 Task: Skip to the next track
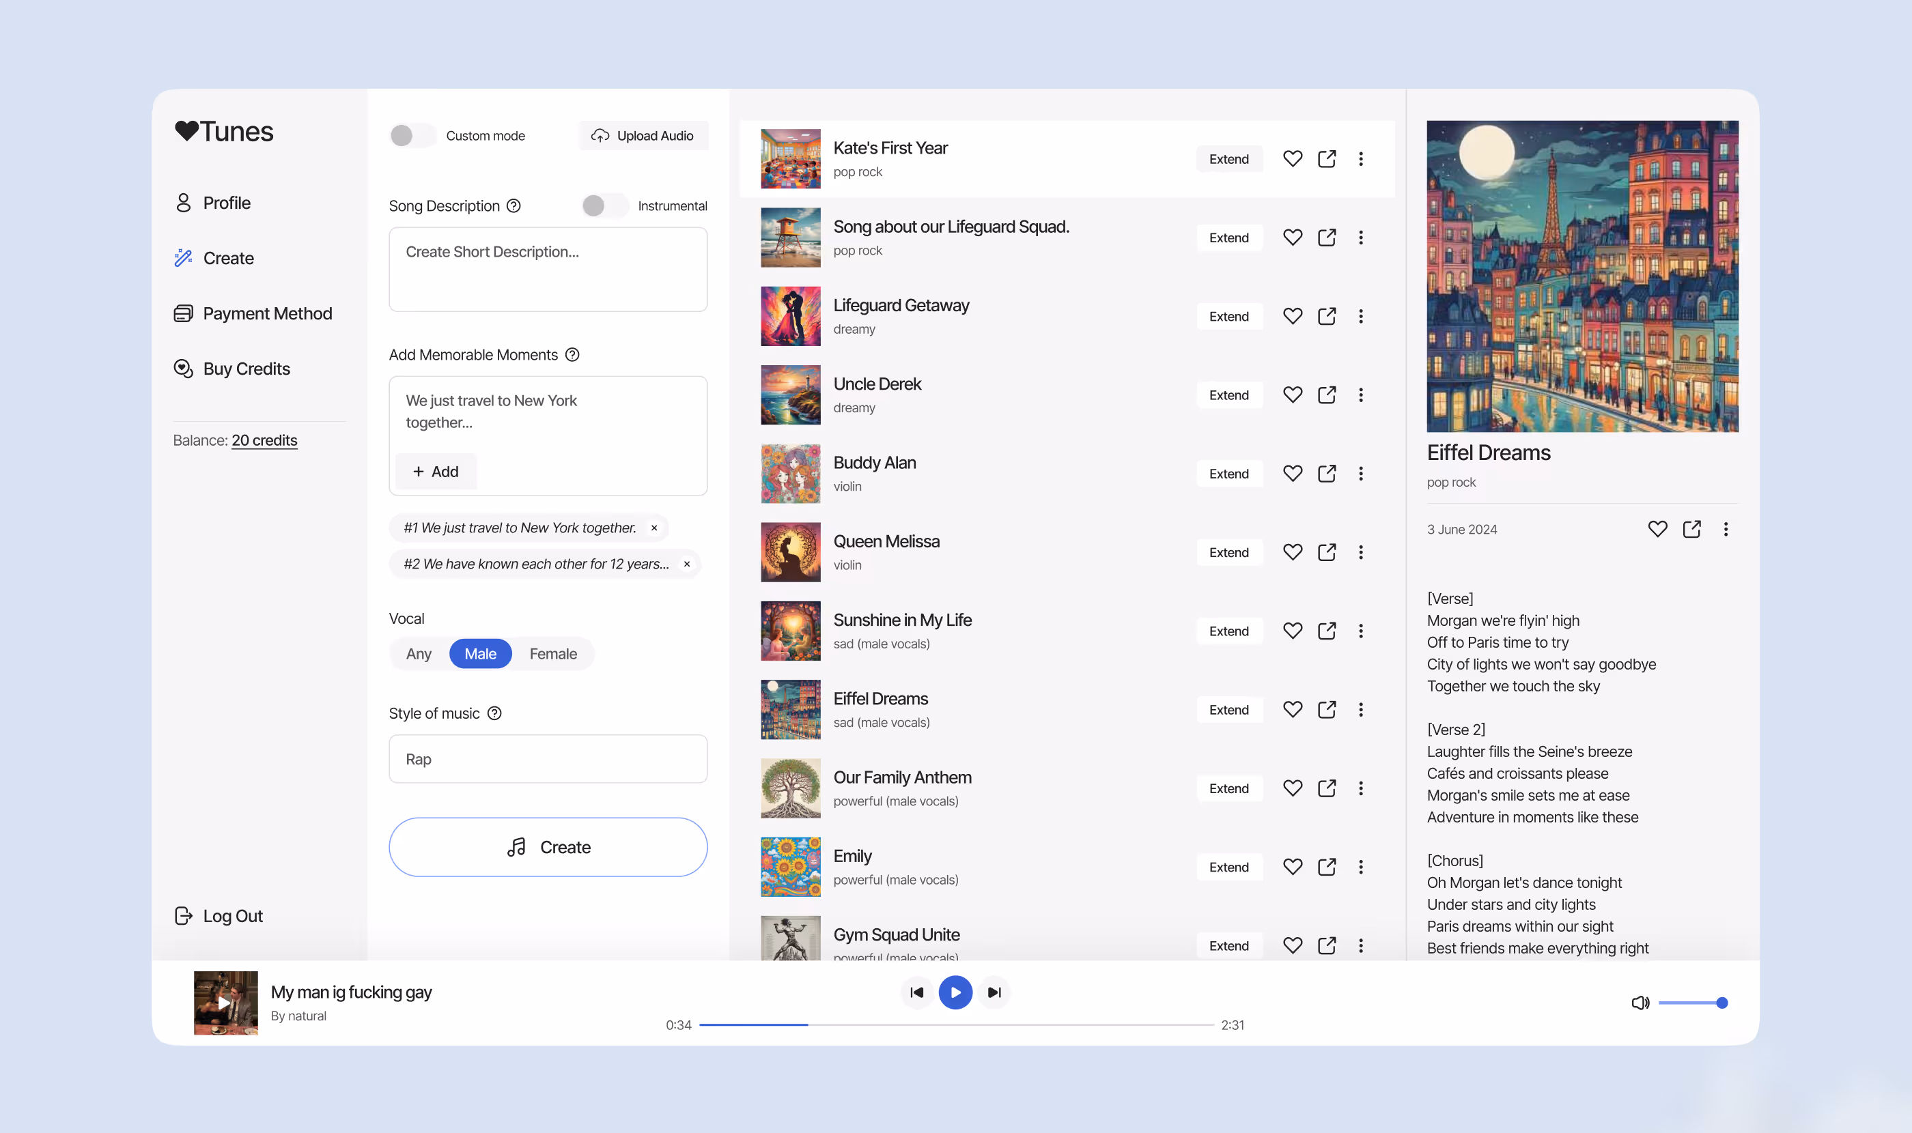pyautogui.click(x=994, y=992)
